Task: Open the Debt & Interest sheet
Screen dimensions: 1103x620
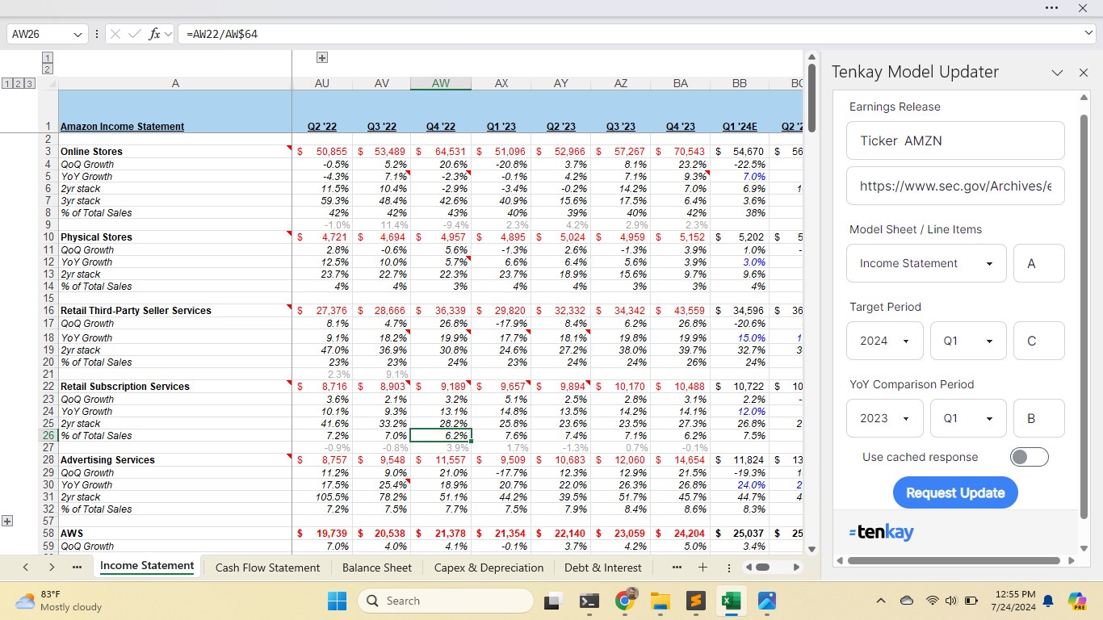Action: (603, 568)
